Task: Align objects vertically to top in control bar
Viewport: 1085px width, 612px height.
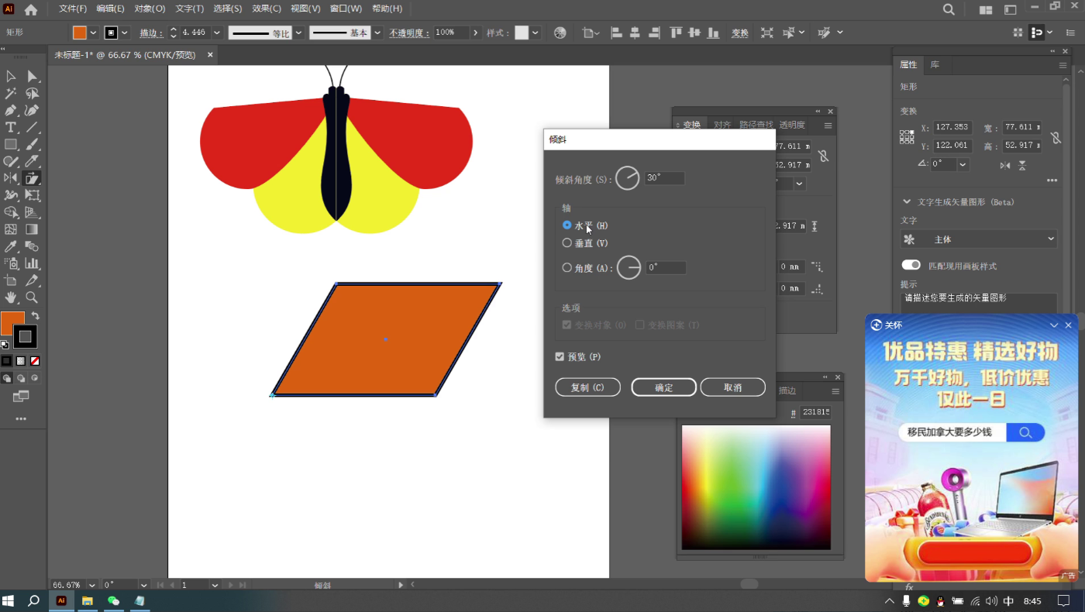Action: tap(676, 33)
